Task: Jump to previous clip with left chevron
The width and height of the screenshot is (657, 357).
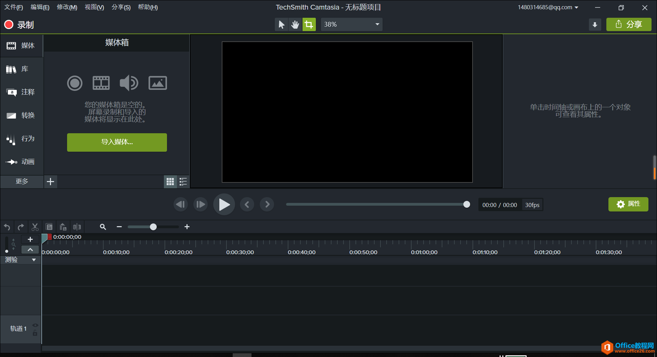Action: click(247, 204)
